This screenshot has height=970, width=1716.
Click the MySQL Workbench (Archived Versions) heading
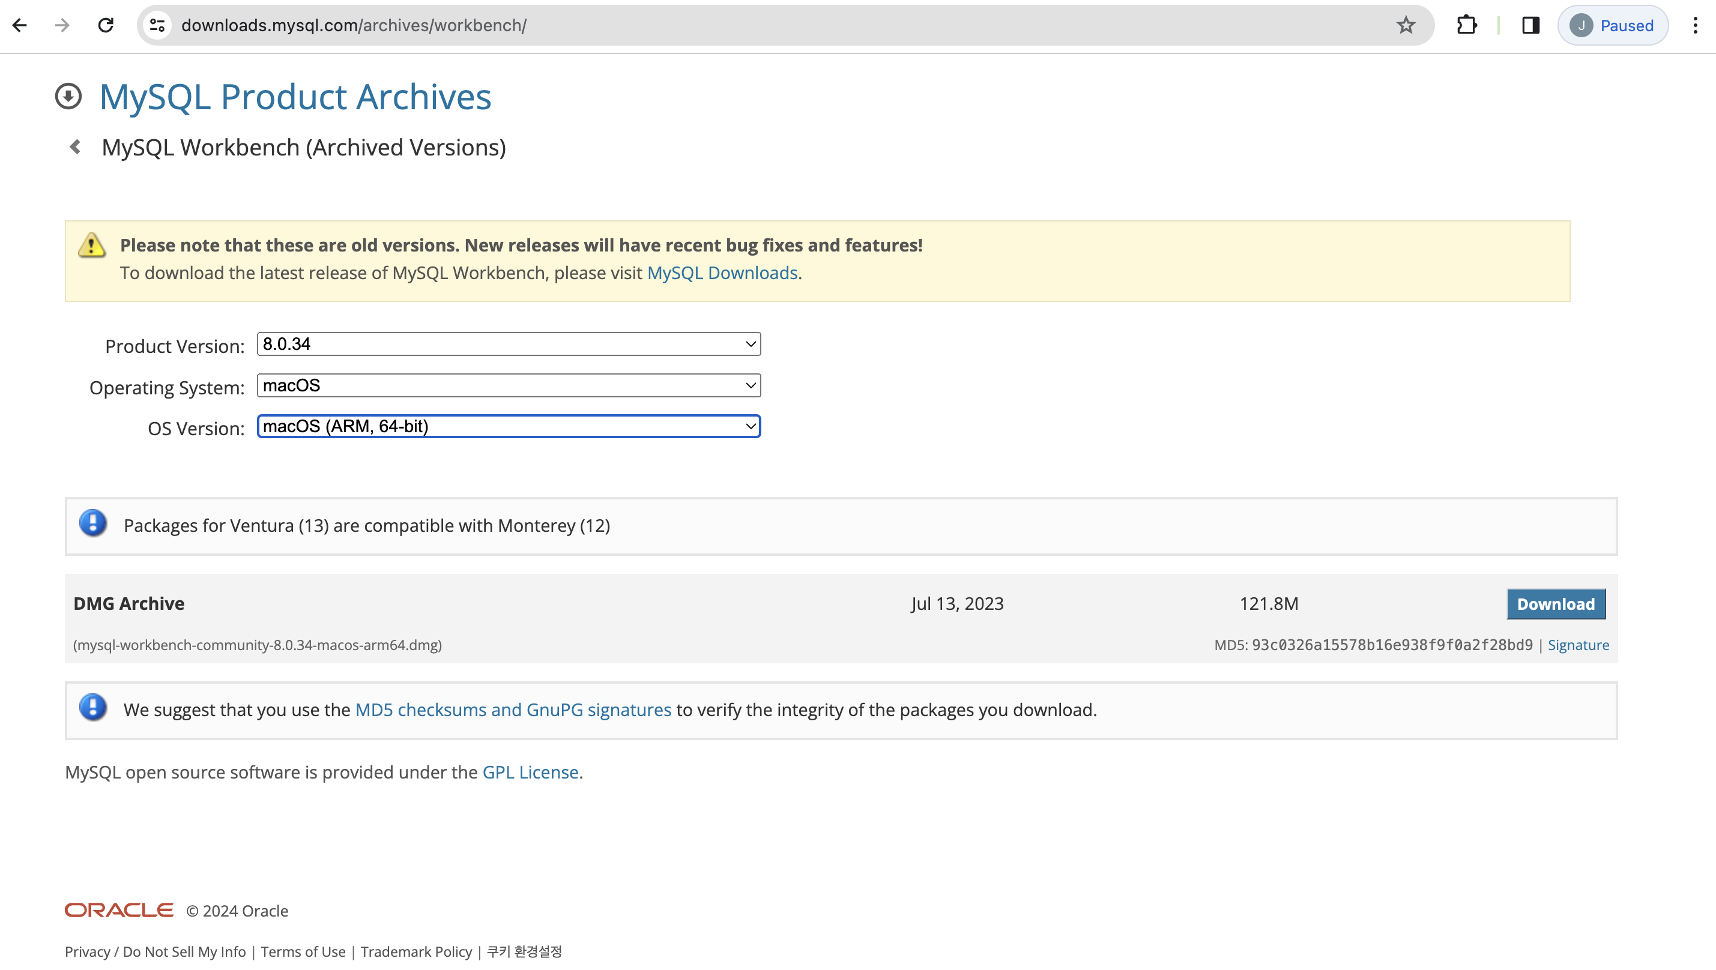pyautogui.click(x=304, y=147)
